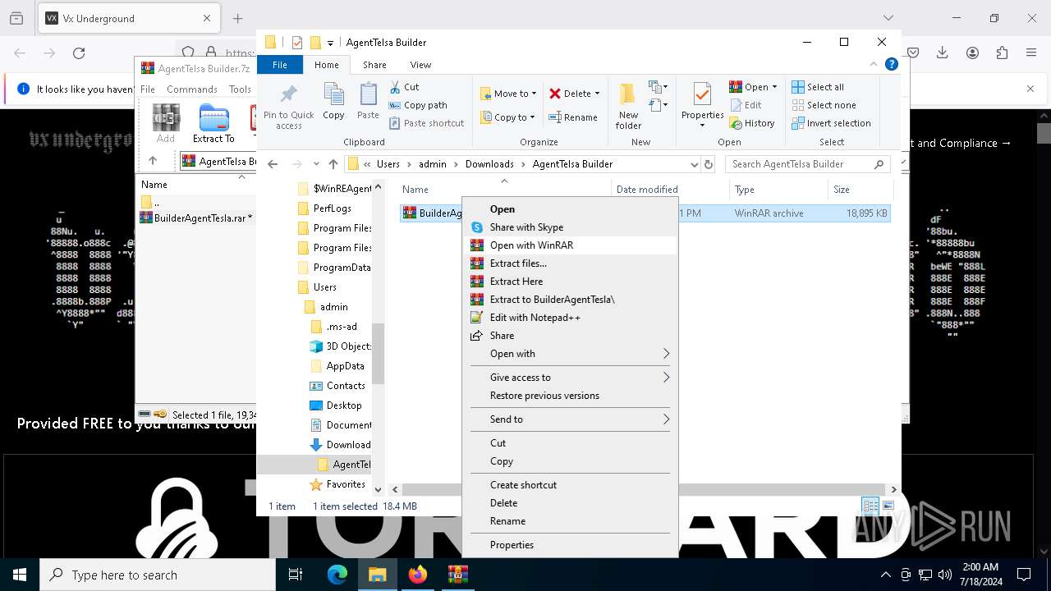Click the Up one level arrow in Explorer
The width and height of the screenshot is (1051, 591).
pyautogui.click(x=333, y=164)
